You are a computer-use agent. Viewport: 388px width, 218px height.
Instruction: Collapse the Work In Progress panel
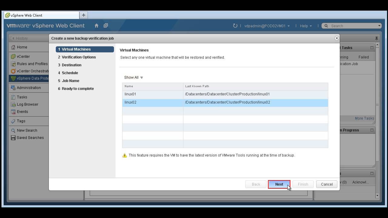click(372, 130)
